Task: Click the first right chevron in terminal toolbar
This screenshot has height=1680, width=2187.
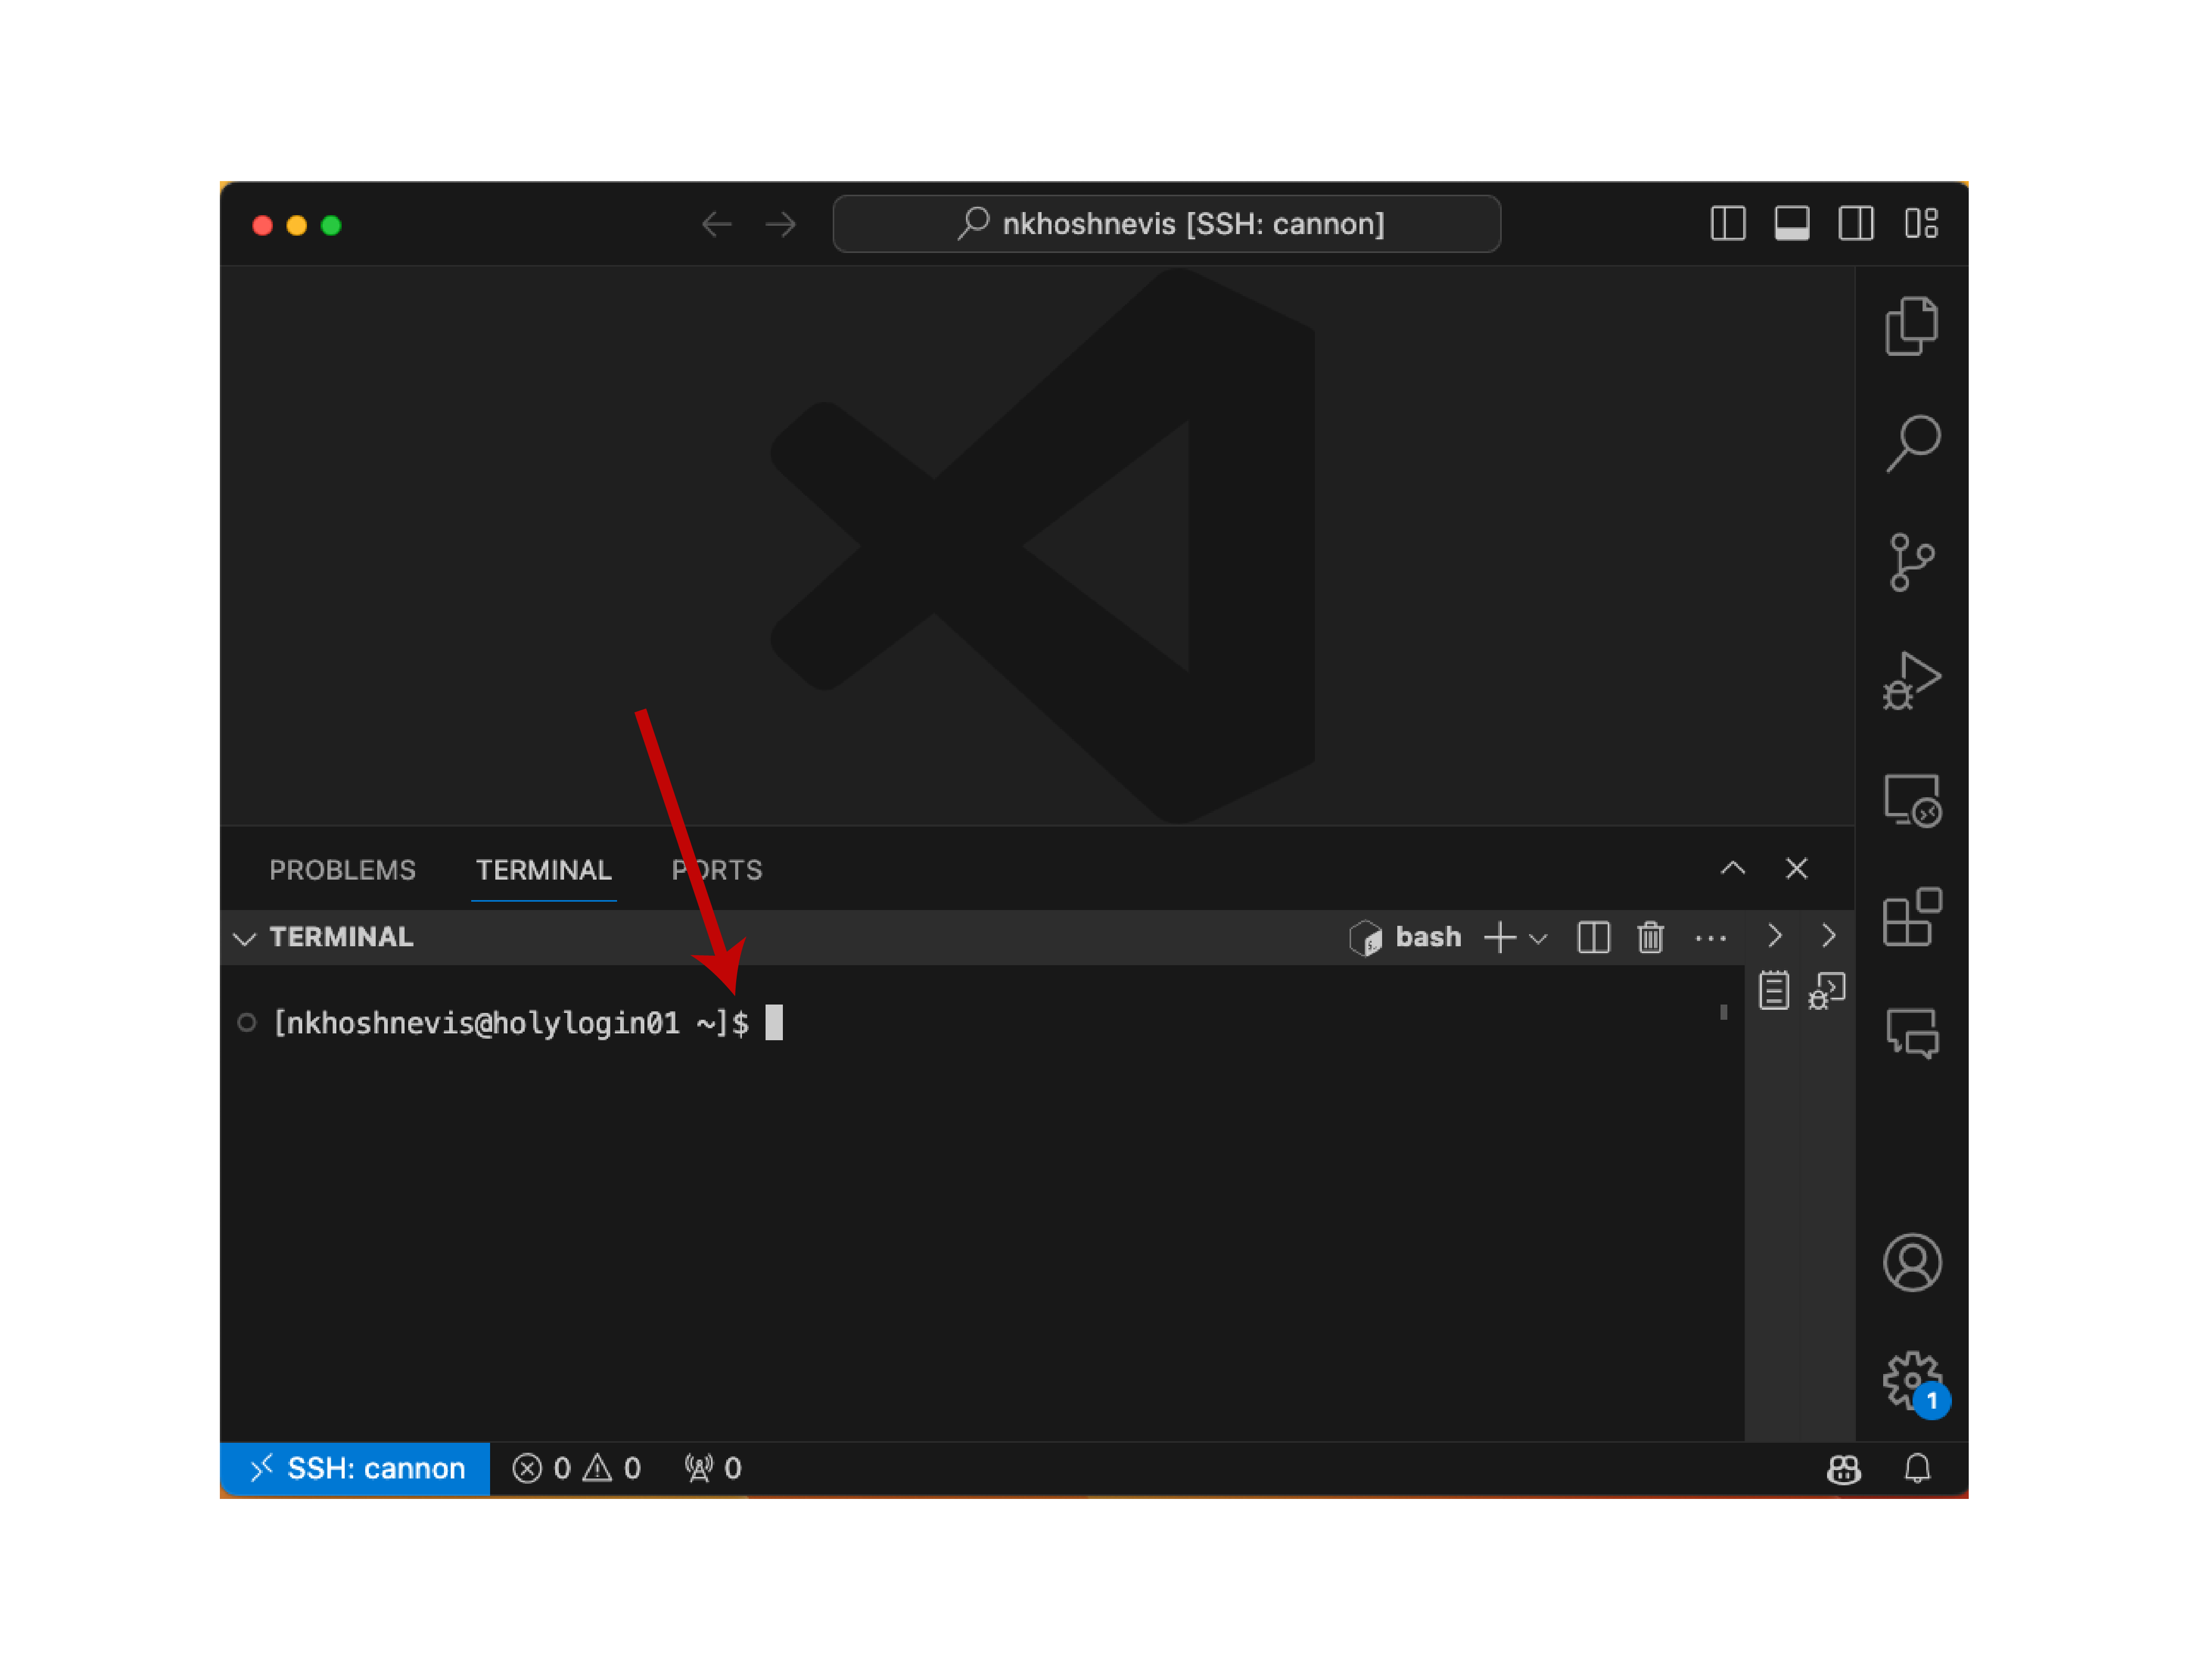Action: 1774,935
